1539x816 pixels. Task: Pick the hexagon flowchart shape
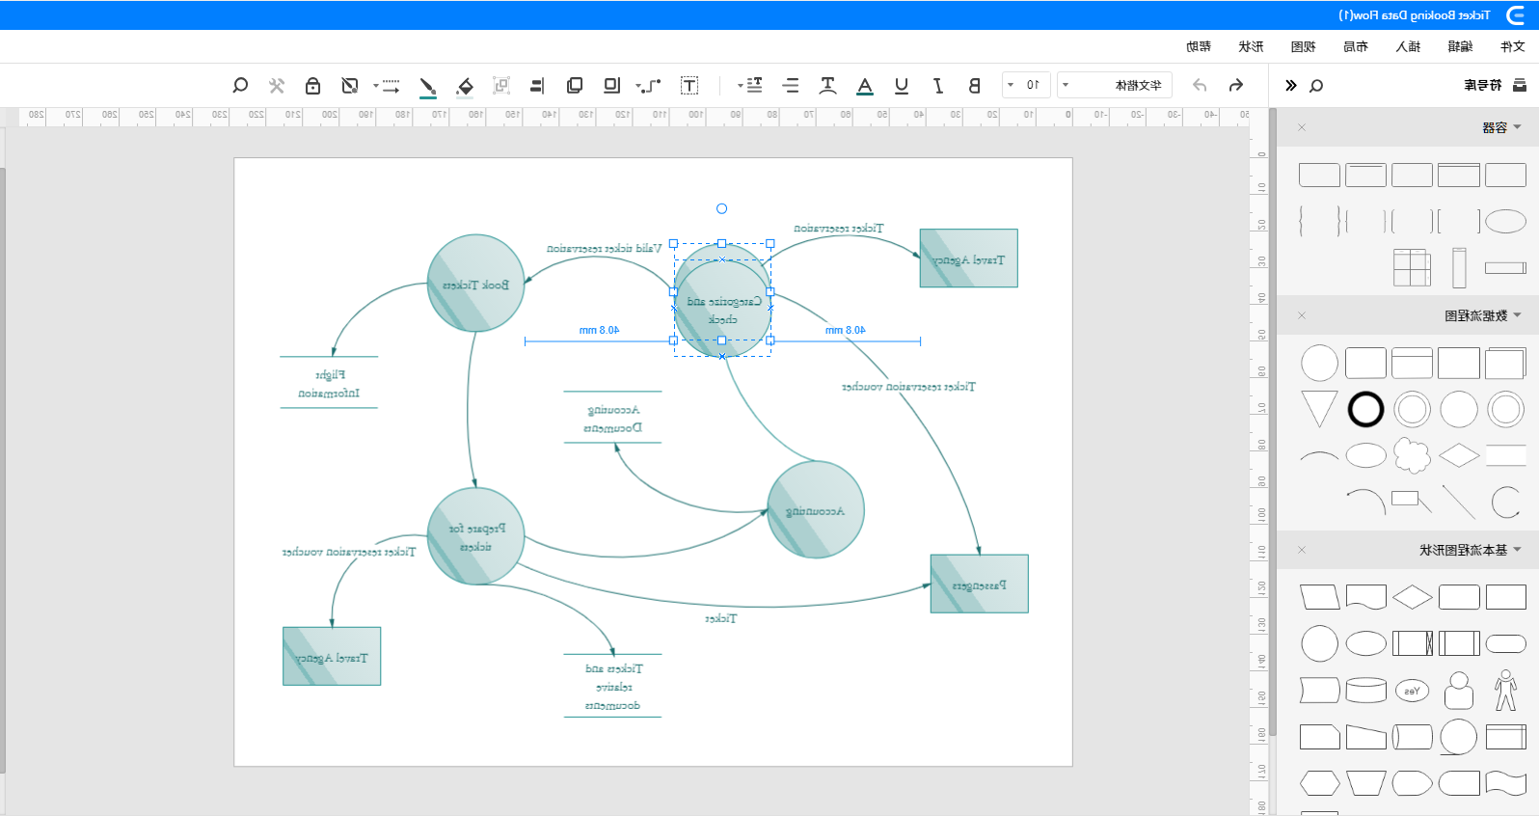click(x=1319, y=783)
